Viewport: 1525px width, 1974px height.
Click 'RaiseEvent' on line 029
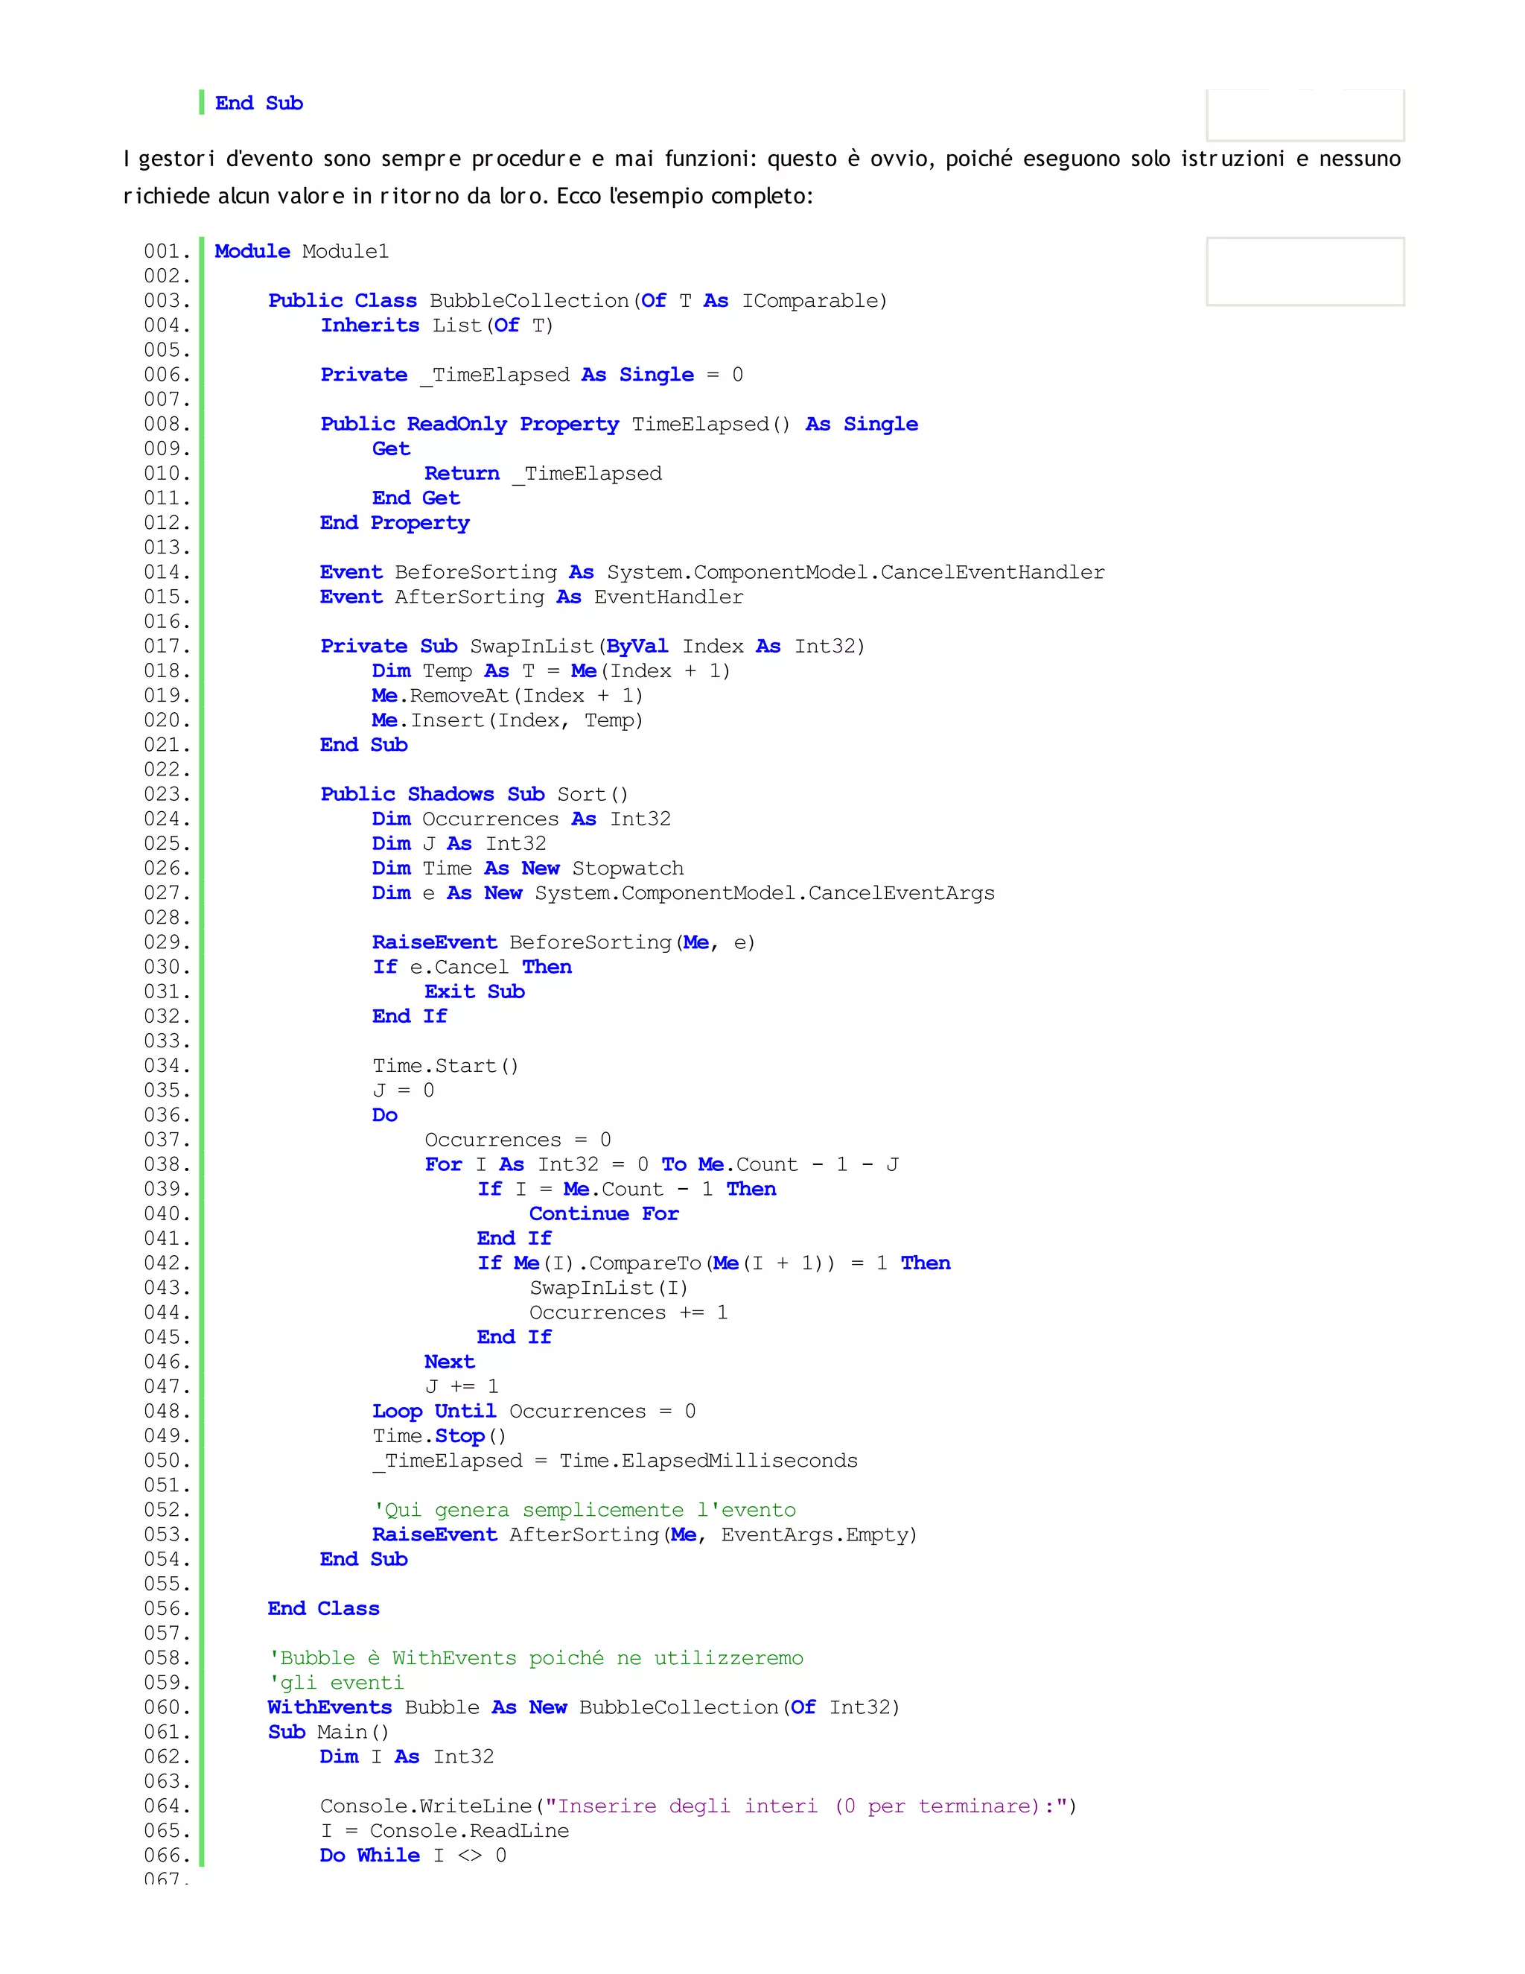click(x=435, y=943)
